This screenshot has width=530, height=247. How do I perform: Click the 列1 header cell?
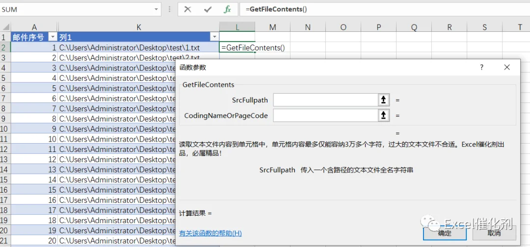[x=138, y=37]
